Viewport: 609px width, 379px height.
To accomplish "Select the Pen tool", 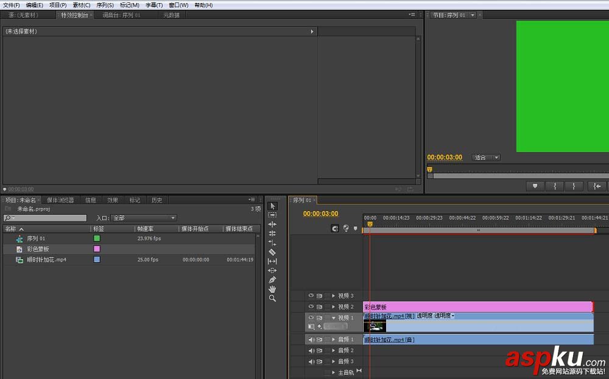I will [x=272, y=279].
